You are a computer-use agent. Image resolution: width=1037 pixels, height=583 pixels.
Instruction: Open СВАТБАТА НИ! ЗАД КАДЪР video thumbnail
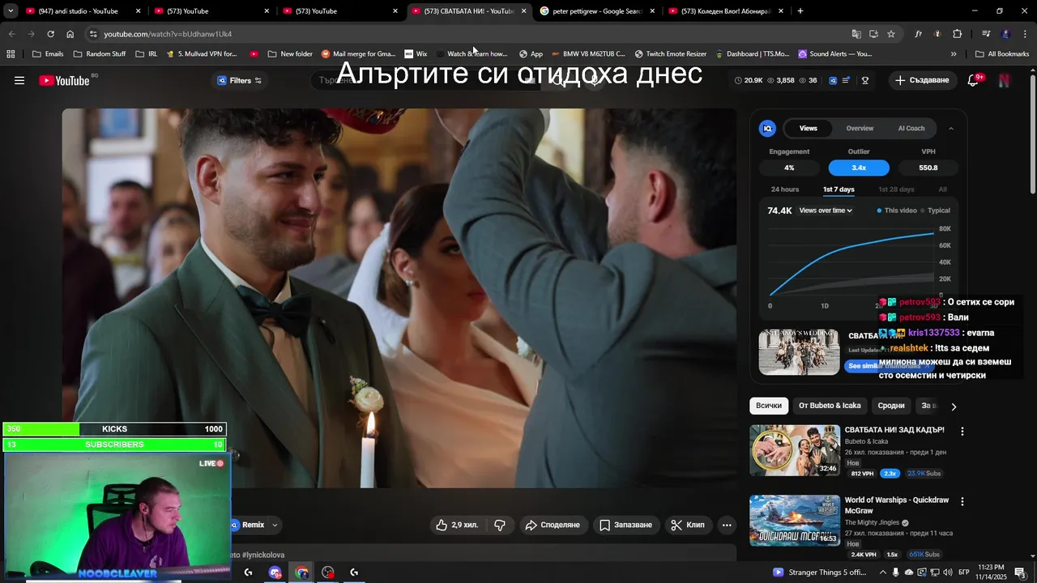[x=795, y=450]
